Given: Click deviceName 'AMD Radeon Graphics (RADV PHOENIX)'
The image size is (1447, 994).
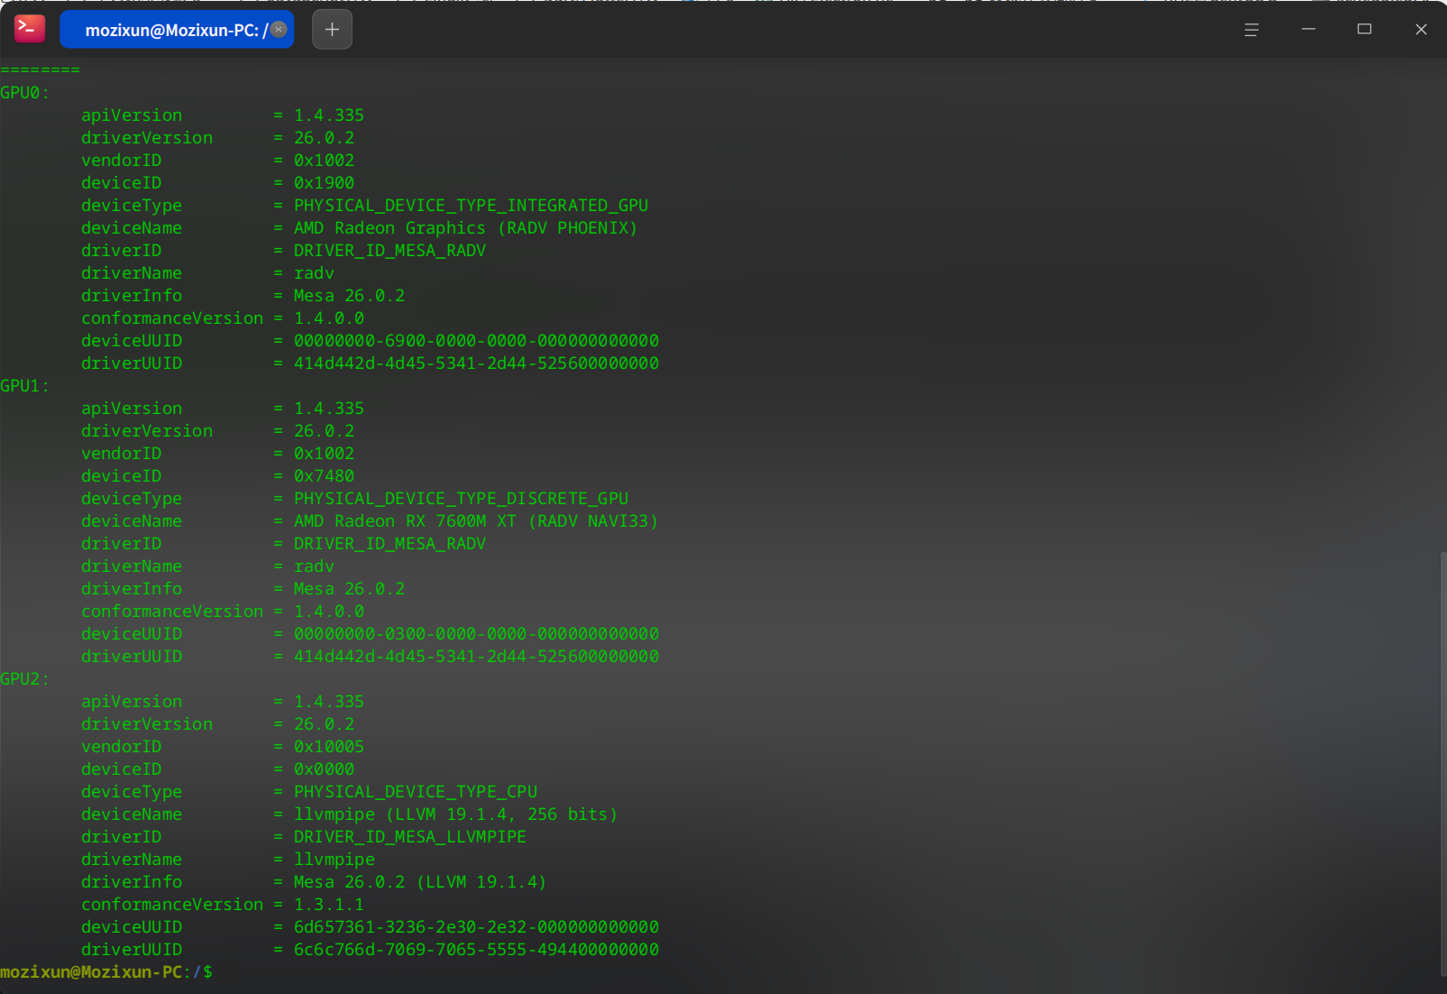Looking at the screenshot, I should (x=465, y=228).
